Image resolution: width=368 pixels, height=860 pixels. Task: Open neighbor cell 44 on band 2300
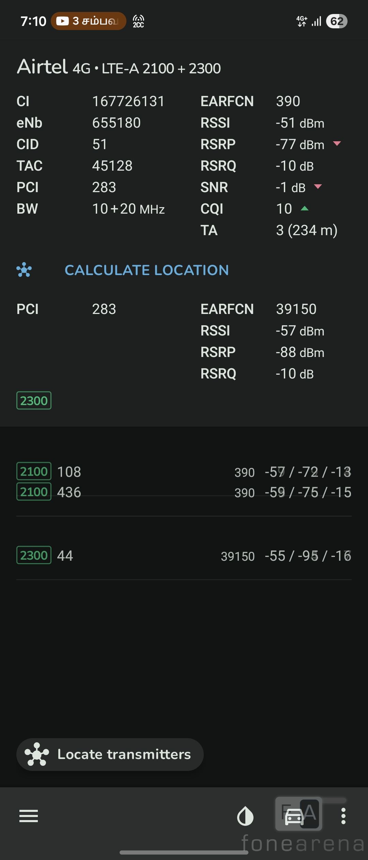tap(184, 556)
